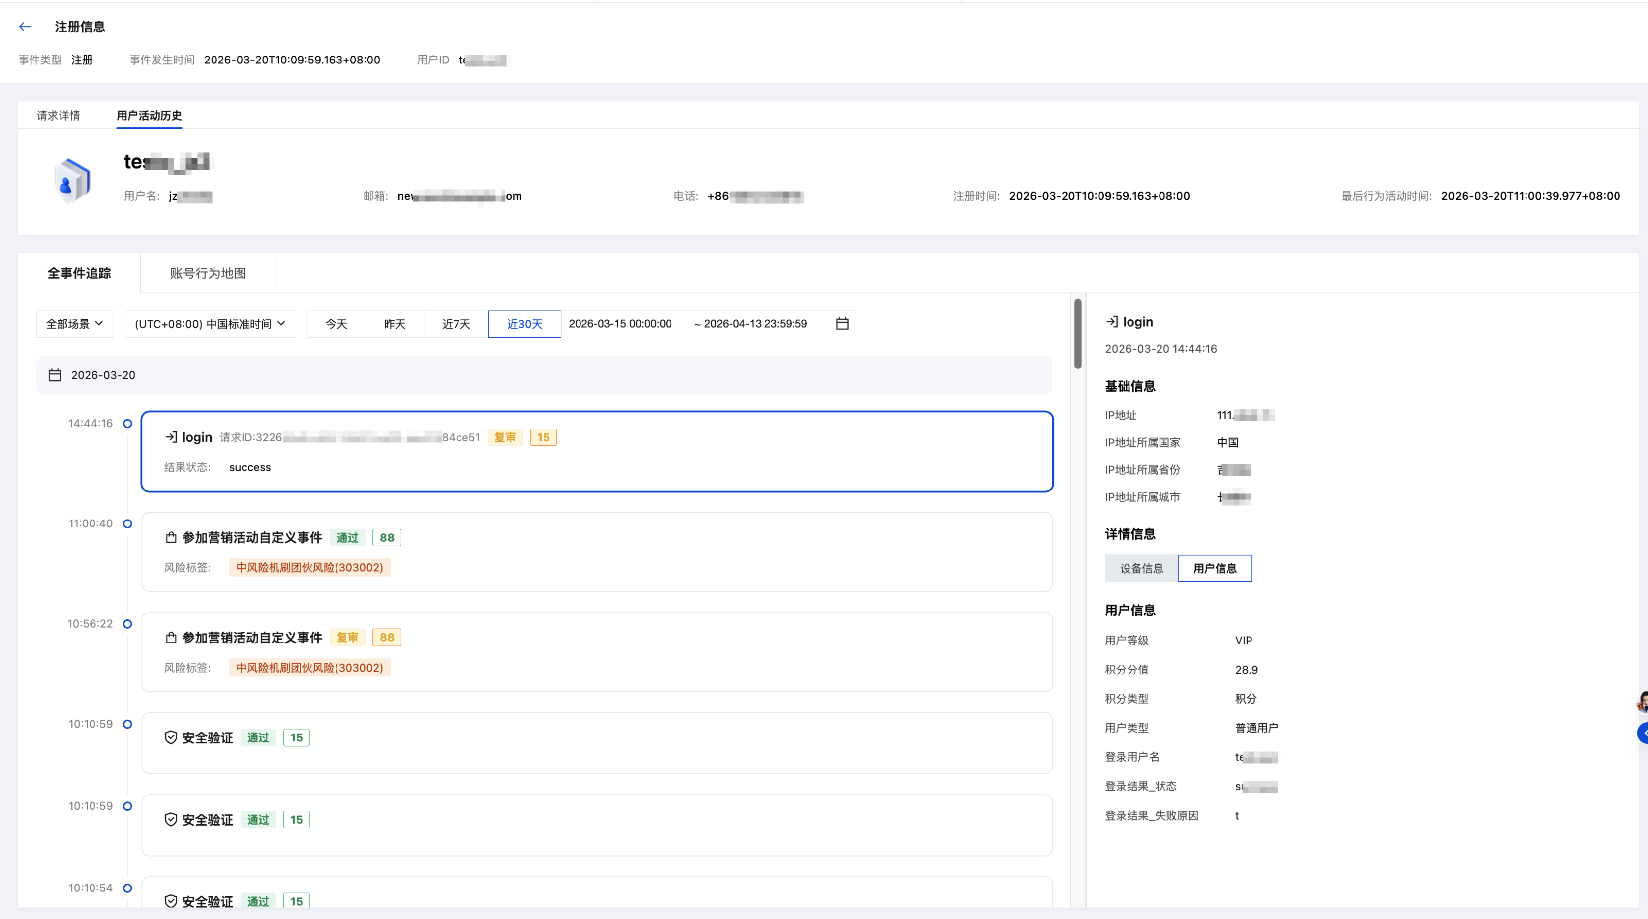
Task: Click the calendar icon next to 2026-03-20 header
Action: point(55,375)
